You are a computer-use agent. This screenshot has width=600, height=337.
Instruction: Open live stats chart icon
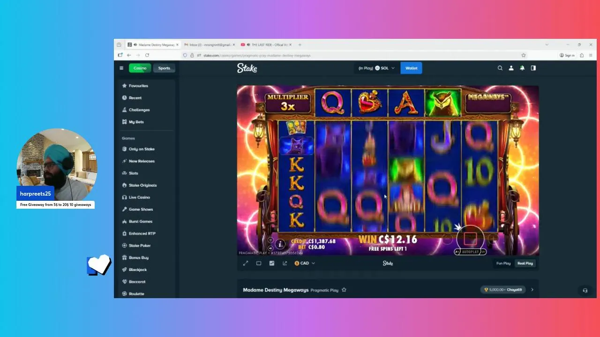[272, 263]
